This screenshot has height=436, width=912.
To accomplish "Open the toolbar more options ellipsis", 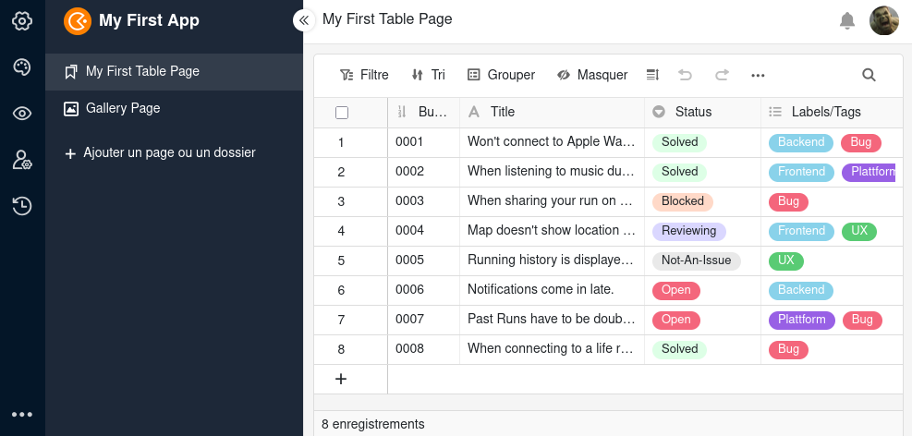I will [x=758, y=75].
